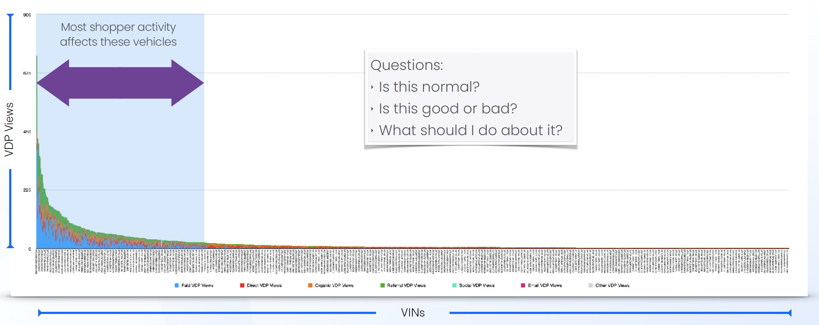Select the Referral VDP Views legend label
The height and width of the screenshot is (325, 819).
click(406, 285)
